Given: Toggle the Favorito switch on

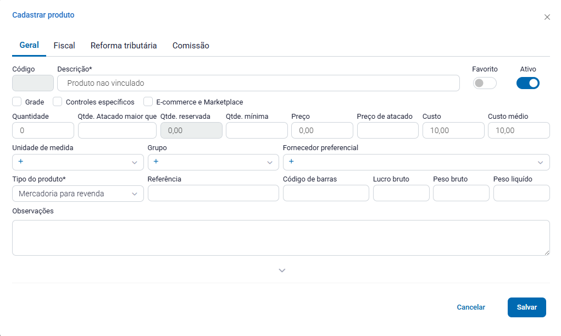Looking at the screenshot, I should pyautogui.click(x=485, y=83).
